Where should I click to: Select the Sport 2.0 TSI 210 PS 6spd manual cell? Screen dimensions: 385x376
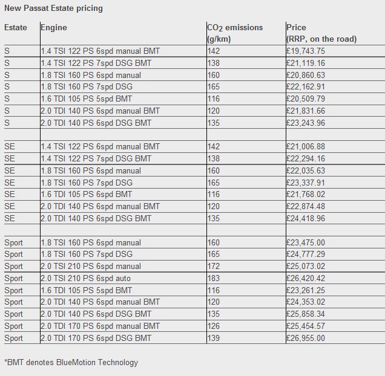click(x=91, y=266)
